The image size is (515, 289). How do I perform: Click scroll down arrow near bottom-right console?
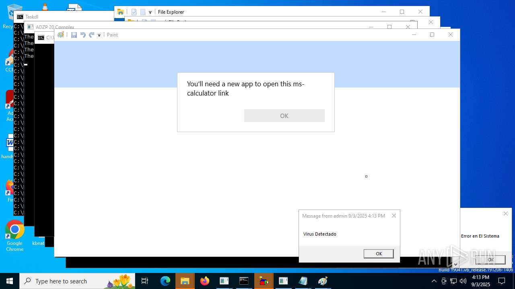click(455, 265)
